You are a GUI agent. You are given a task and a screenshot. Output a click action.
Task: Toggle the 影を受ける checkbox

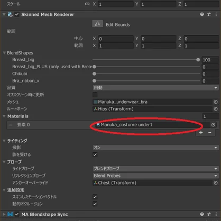pyautogui.click(x=95, y=154)
